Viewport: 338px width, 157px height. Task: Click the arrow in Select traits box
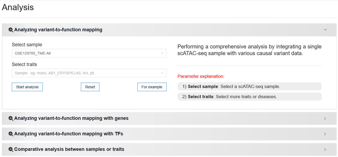click(162, 73)
